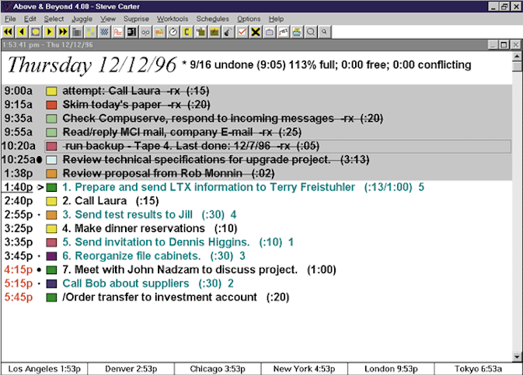Click the double left arrow toolbar icon
The image size is (523, 375).
tap(8, 32)
